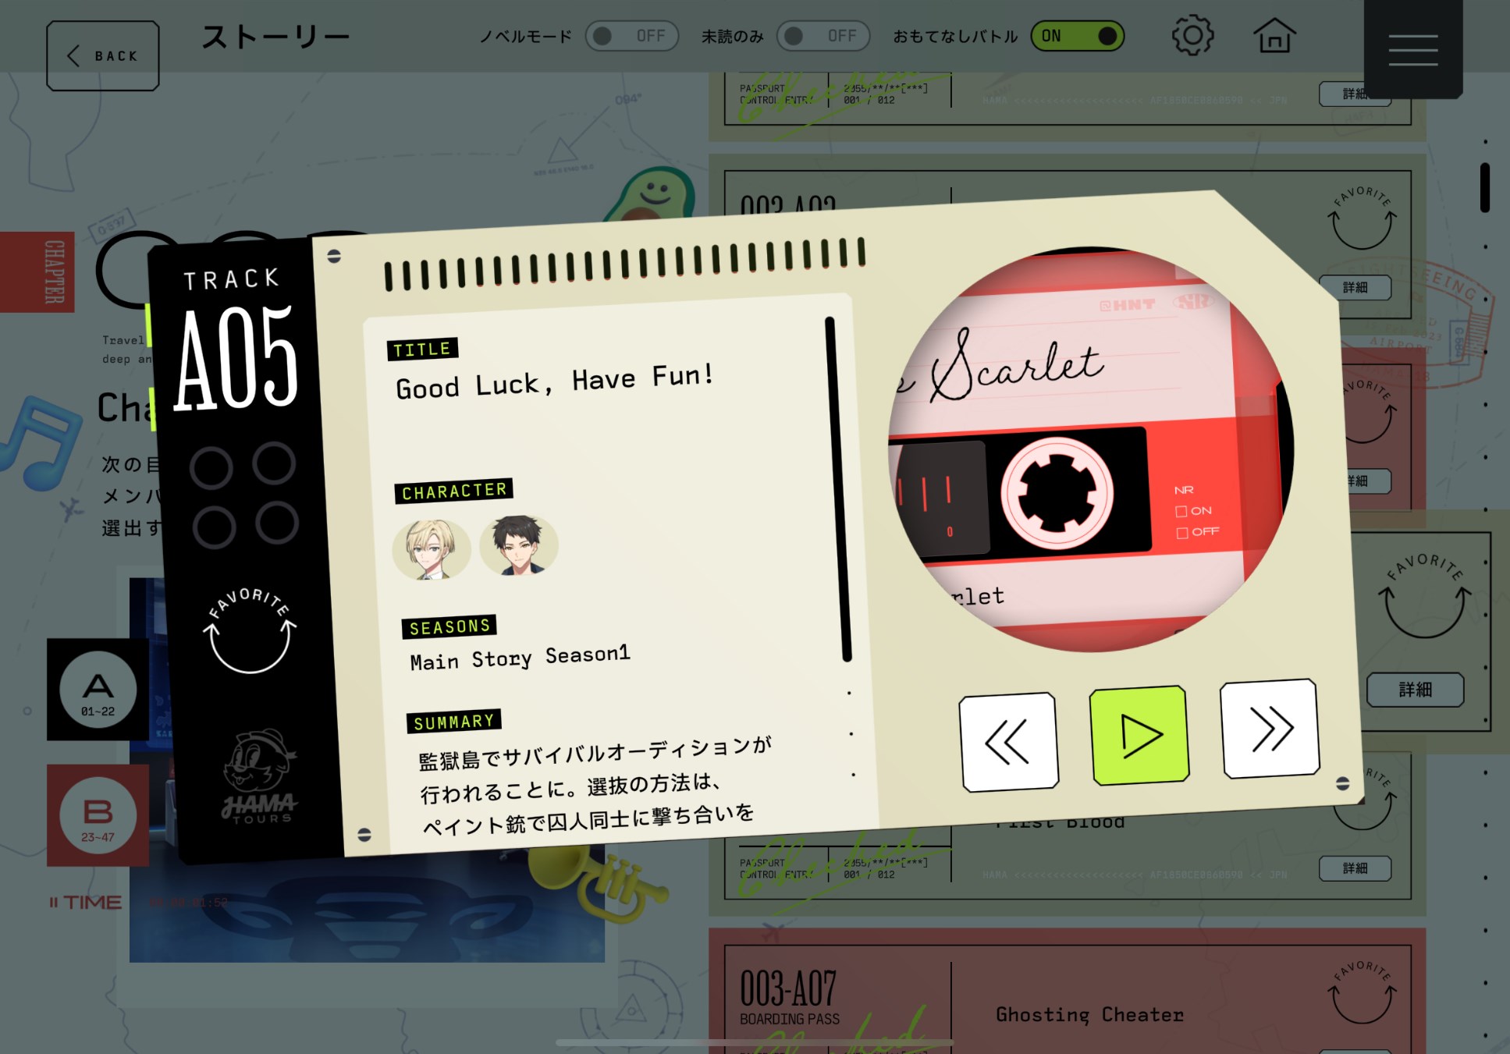This screenshot has height=1054, width=1510.
Task: Click the track info panel scrollbar
Action: 837,489
